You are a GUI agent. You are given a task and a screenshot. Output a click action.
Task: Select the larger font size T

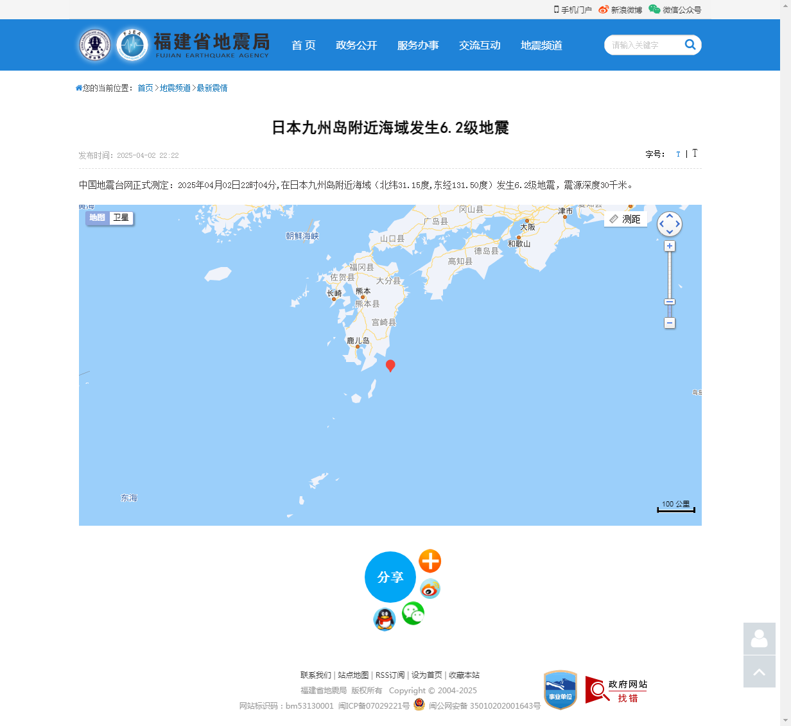coord(695,153)
